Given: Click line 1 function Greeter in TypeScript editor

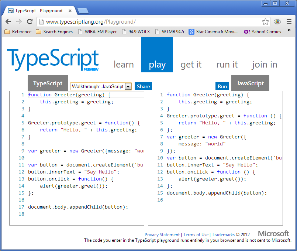Looking at the screenshot, I should pos(69,95).
